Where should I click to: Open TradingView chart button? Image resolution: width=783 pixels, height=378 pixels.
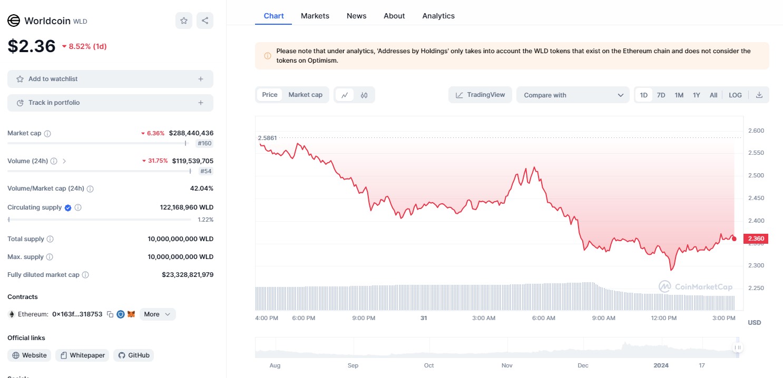coord(480,95)
